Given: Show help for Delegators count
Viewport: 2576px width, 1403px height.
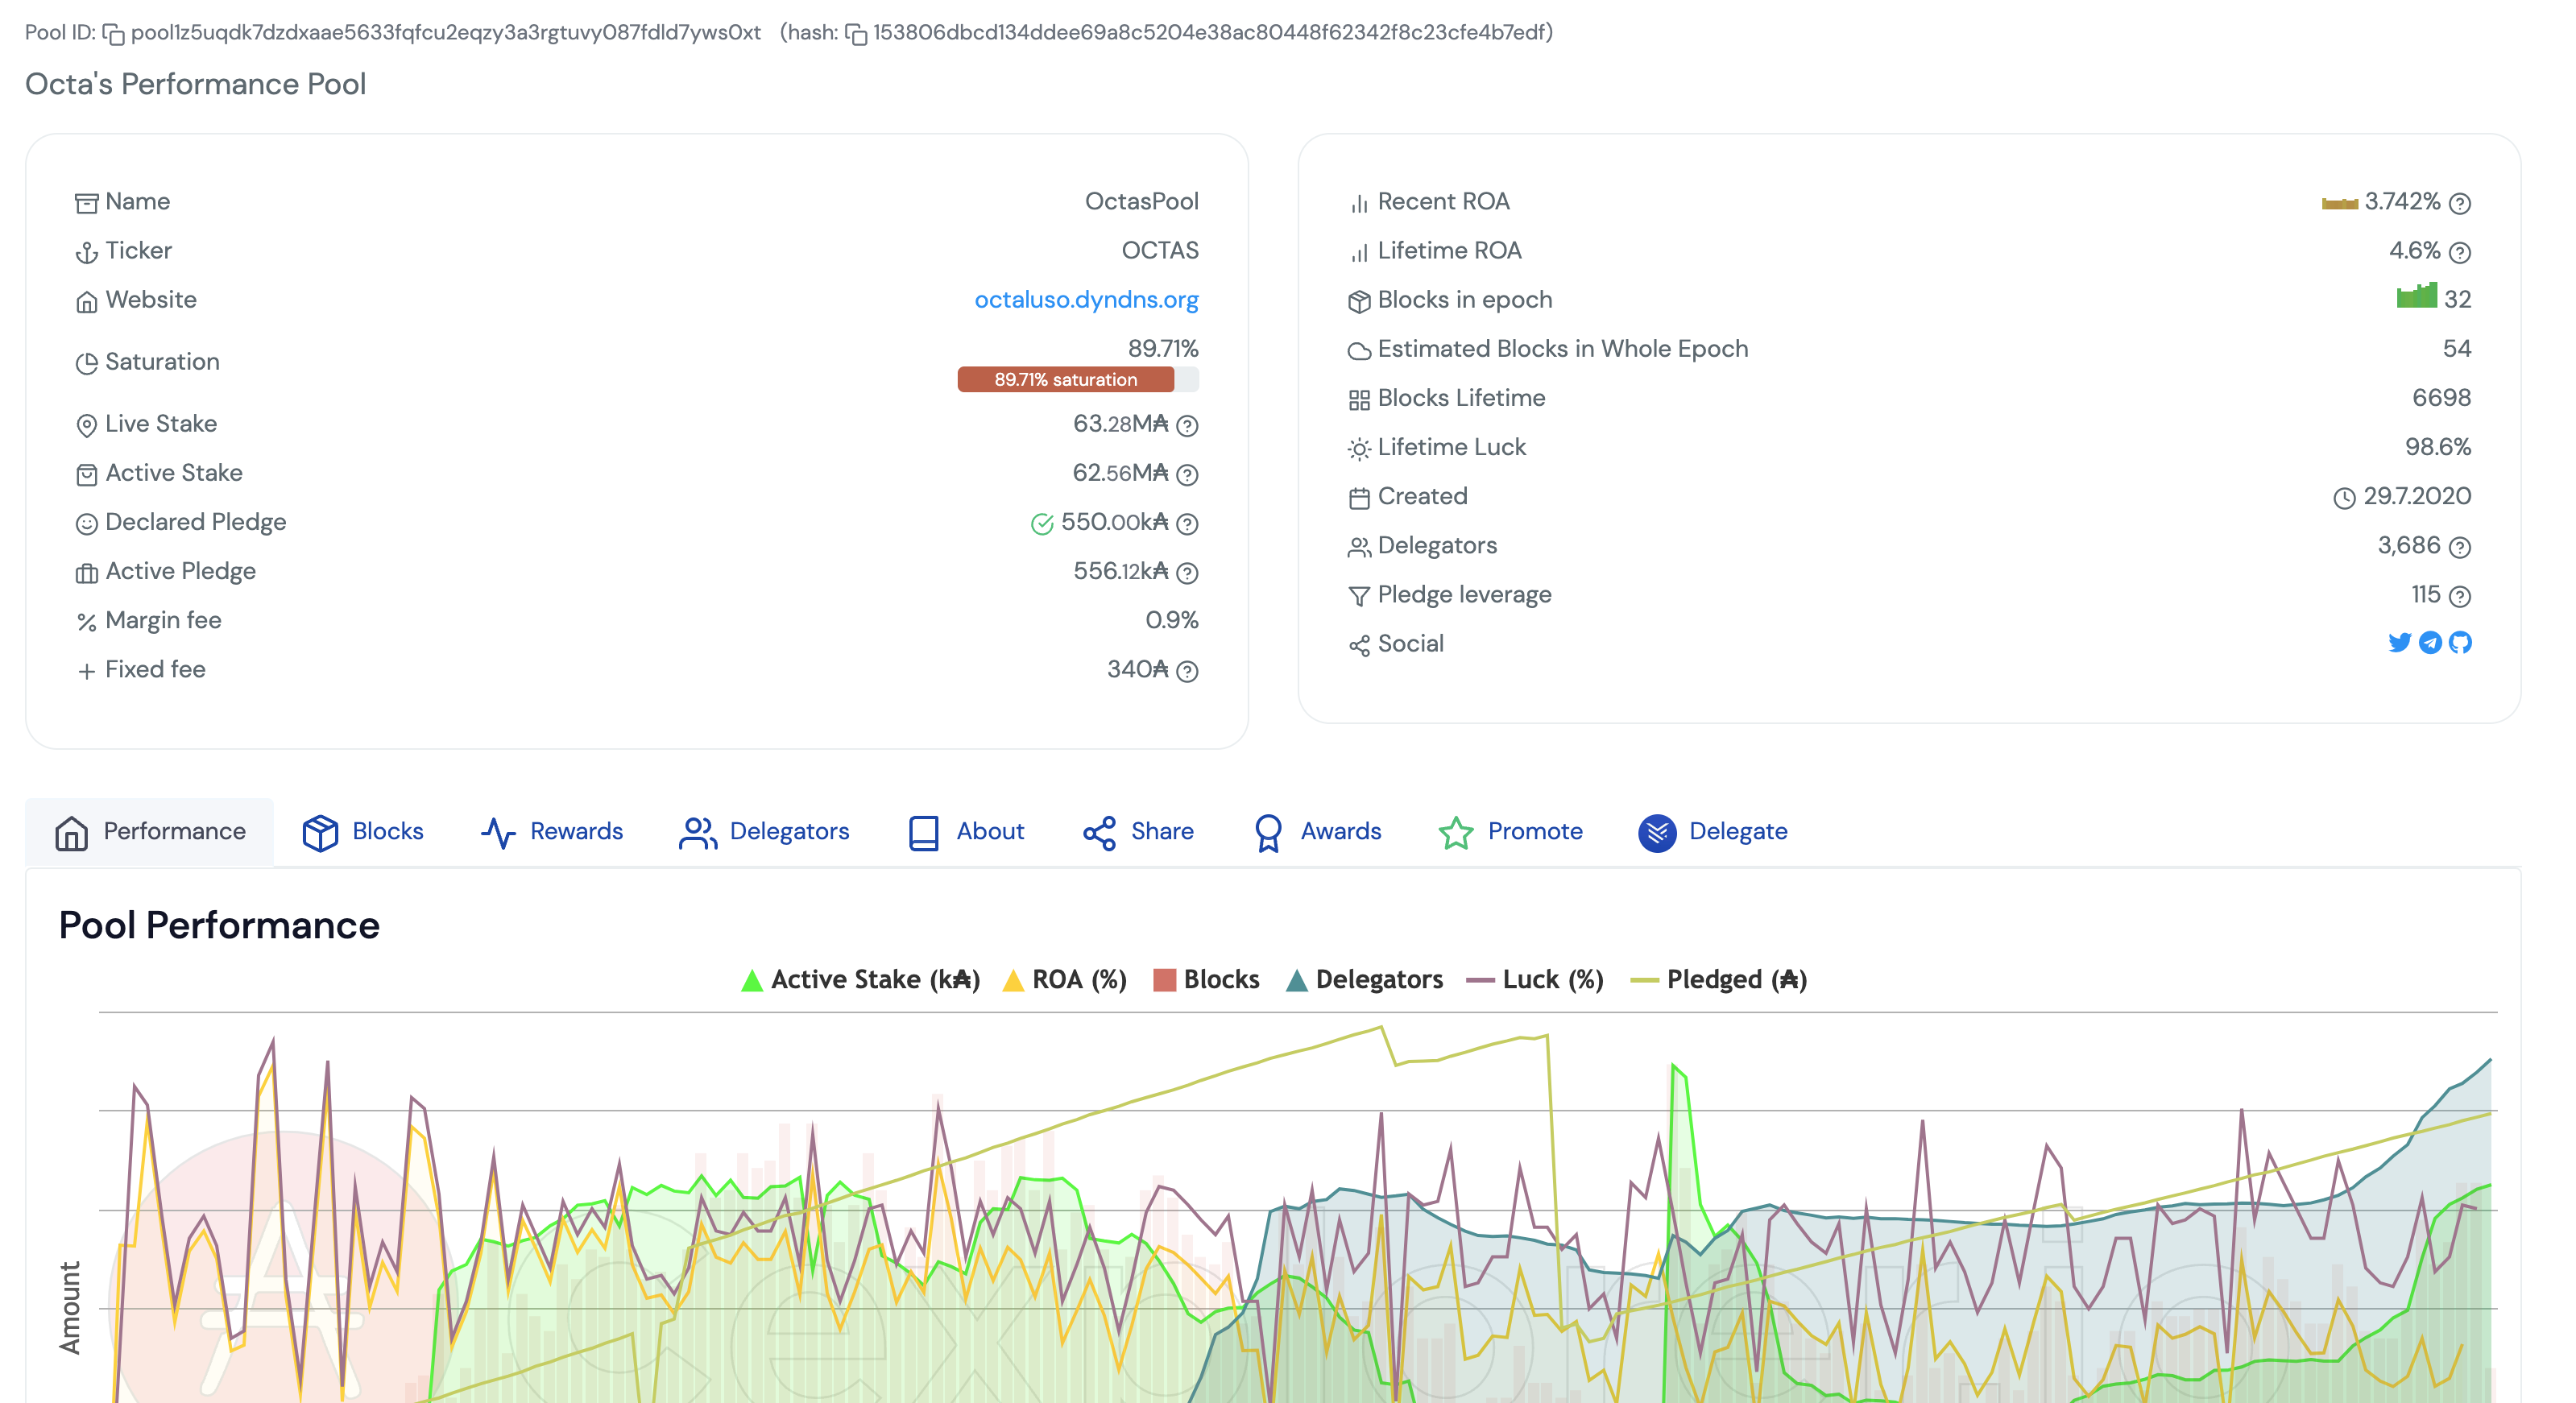Looking at the screenshot, I should pyautogui.click(x=2461, y=547).
